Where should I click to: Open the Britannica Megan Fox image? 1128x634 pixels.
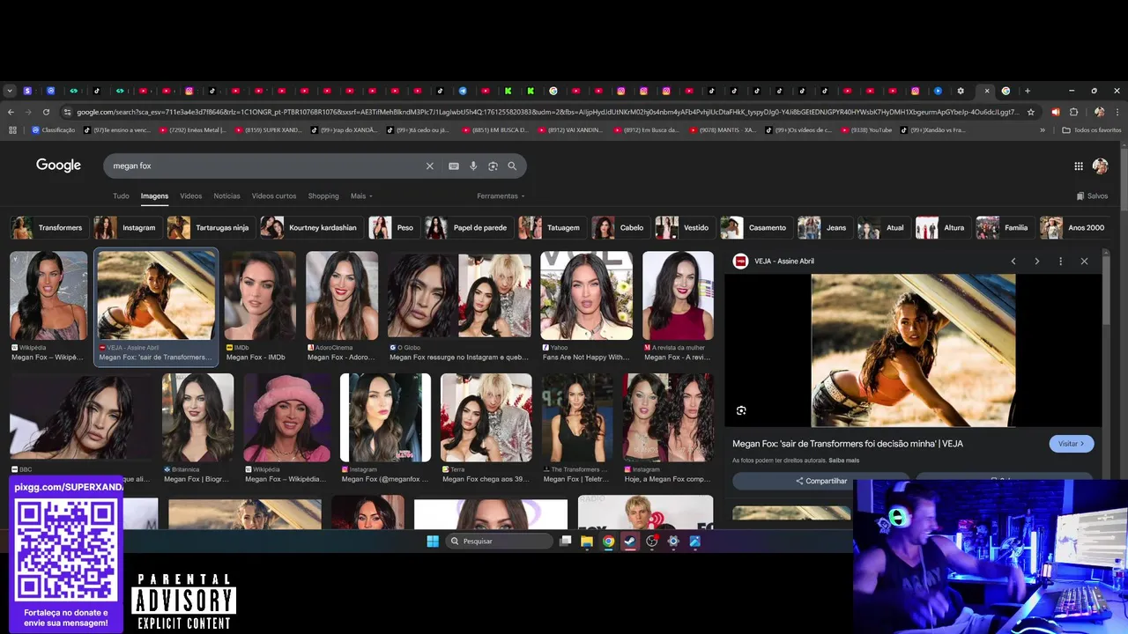click(197, 417)
